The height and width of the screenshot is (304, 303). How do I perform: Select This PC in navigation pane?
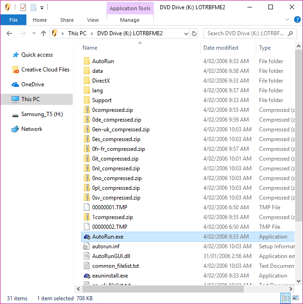pyautogui.click(x=37, y=99)
